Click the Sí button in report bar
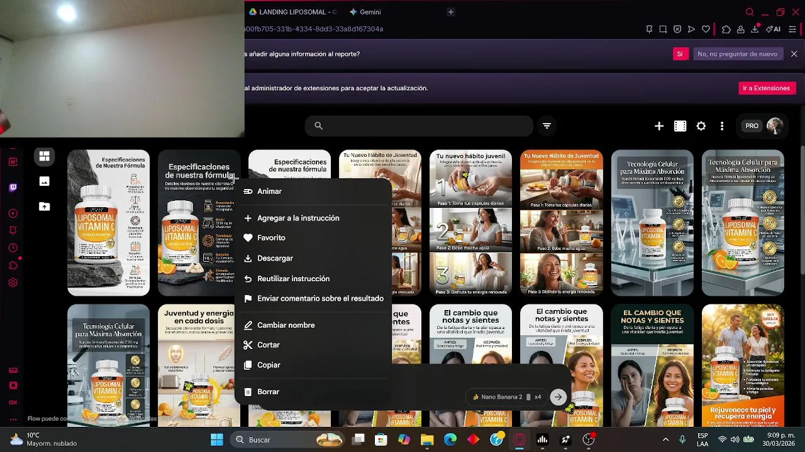This screenshot has height=452, width=805. pyautogui.click(x=679, y=54)
